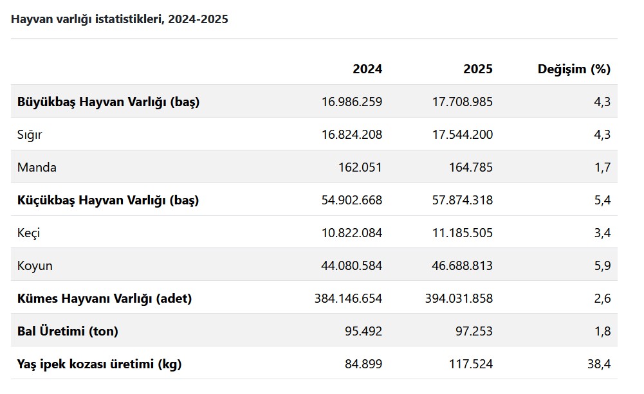
Task: Select the 'Bal Üretimi (ton)' row label
Action: tap(68, 331)
